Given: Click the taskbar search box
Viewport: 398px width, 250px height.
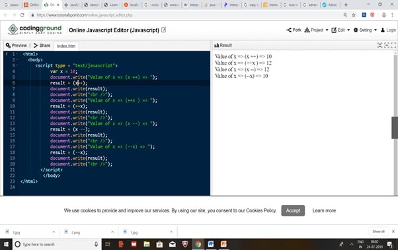Looking at the screenshot, I should click(57, 245).
